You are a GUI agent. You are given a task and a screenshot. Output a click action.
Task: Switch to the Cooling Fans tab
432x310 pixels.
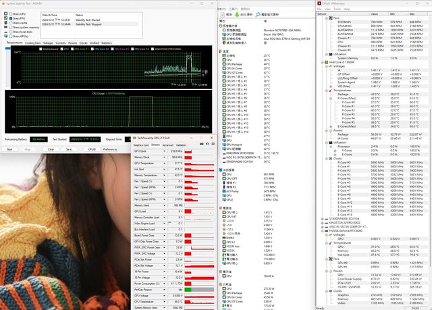(x=32, y=43)
